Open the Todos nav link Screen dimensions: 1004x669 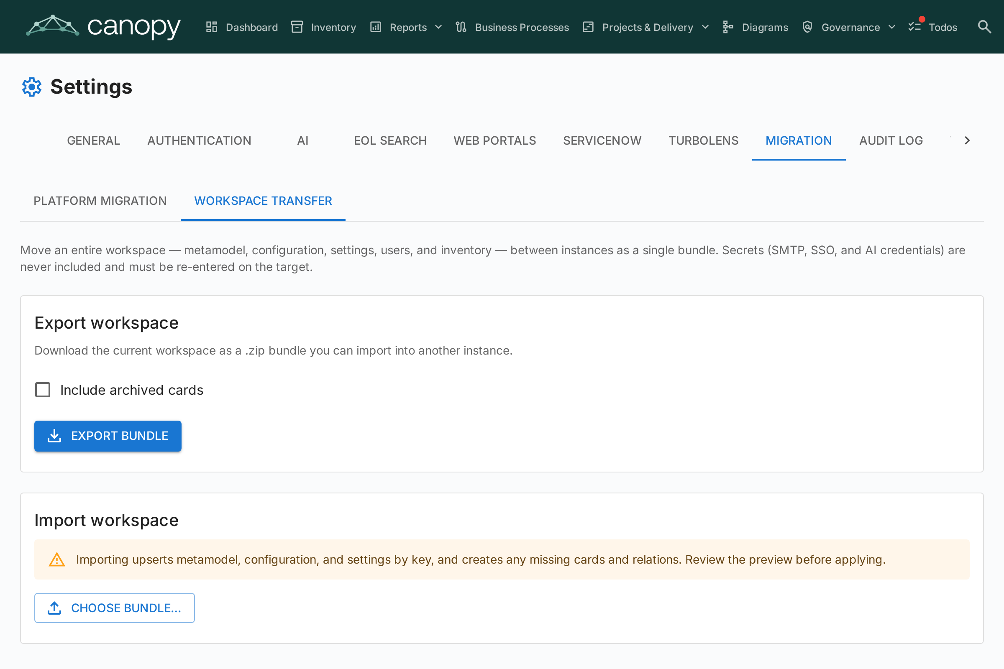coord(943,27)
